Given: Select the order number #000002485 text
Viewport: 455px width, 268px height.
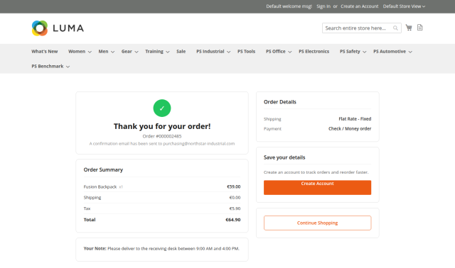Looking at the screenshot, I should 168,136.
